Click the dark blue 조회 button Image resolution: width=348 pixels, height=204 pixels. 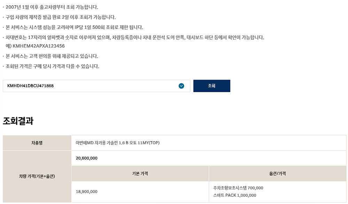coord(212,86)
